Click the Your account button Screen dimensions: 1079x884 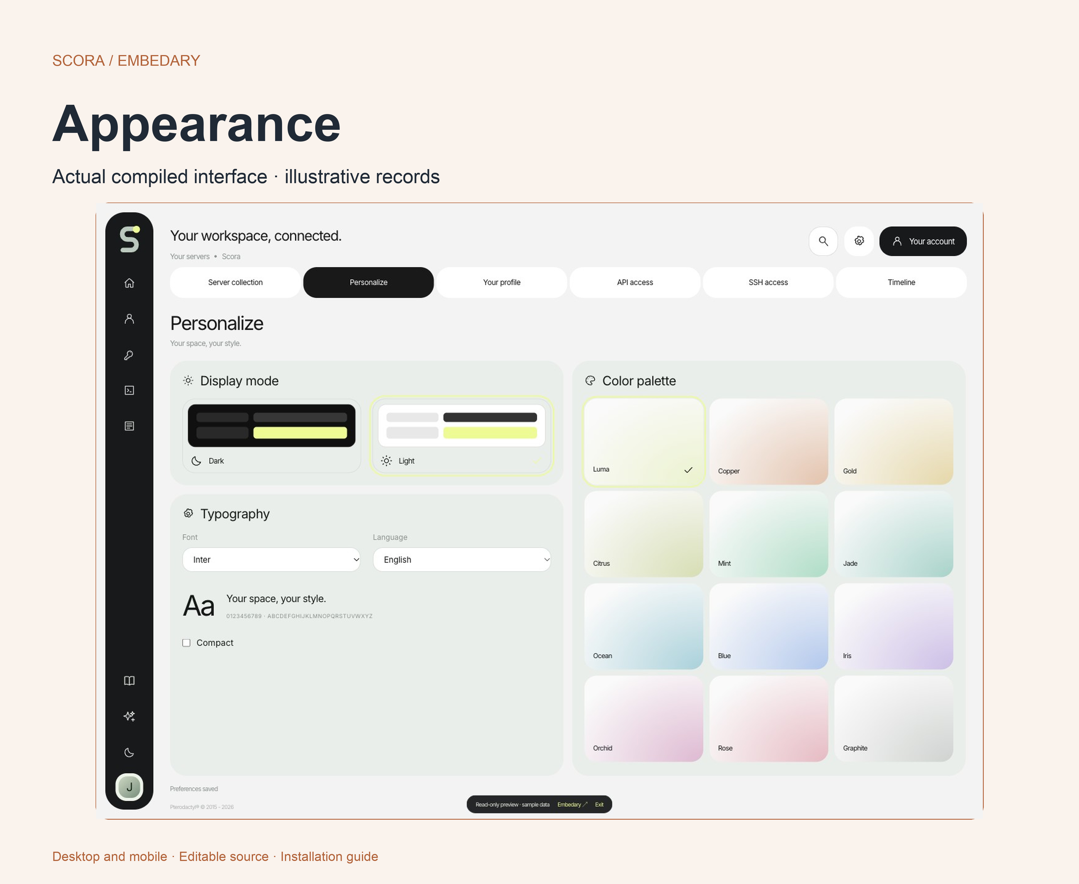coord(922,241)
